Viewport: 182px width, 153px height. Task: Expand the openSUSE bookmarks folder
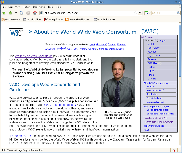32,20
